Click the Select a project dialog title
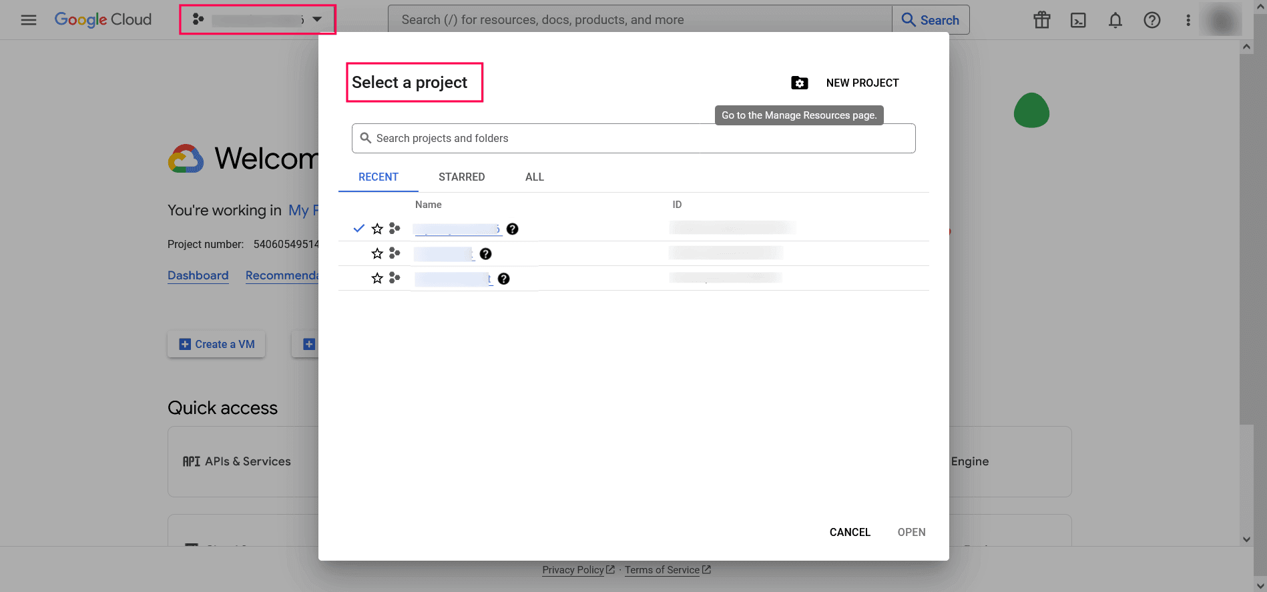Image resolution: width=1267 pixels, height=592 pixels. [410, 82]
